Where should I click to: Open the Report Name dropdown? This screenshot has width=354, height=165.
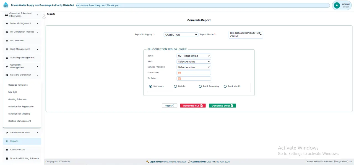[246, 34]
